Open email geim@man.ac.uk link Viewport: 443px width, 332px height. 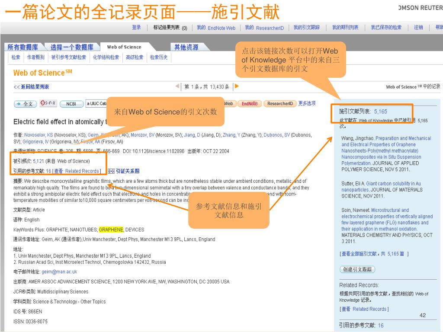click(59, 272)
